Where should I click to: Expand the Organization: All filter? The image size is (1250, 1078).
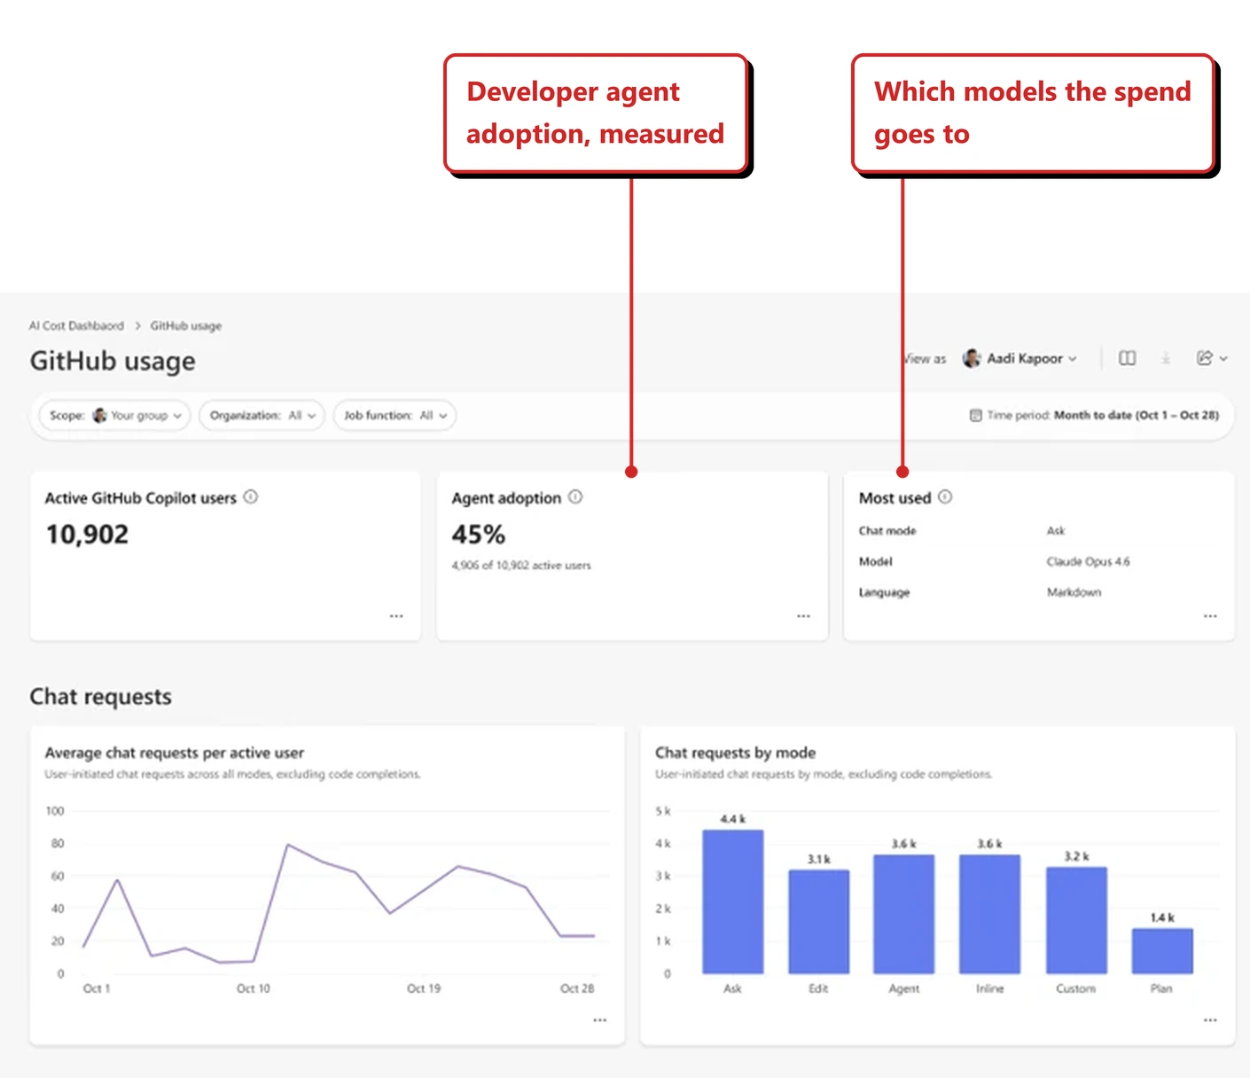pyautogui.click(x=262, y=415)
